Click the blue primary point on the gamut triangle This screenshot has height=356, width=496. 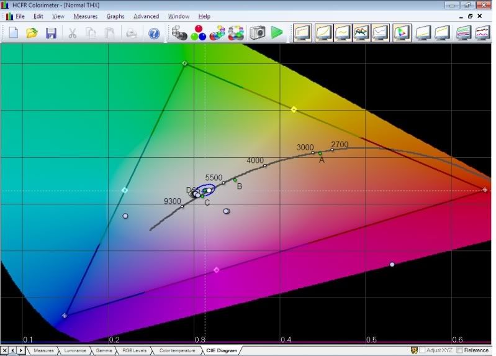65,316
